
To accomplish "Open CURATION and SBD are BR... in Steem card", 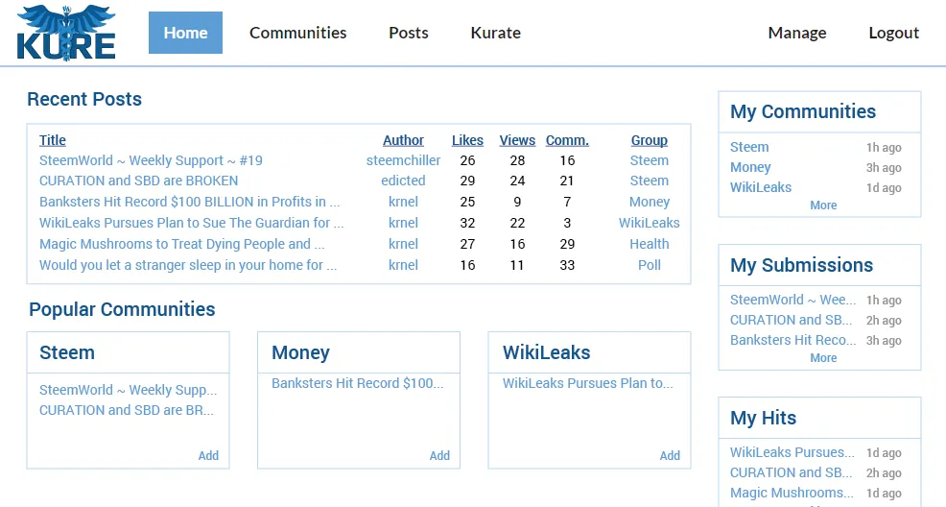I will click(126, 410).
